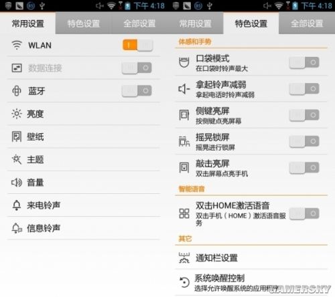Tap the 下午 4:18 clock on left screen
Image resolution: width=335 pixels, height=297 pixels.
149,6
